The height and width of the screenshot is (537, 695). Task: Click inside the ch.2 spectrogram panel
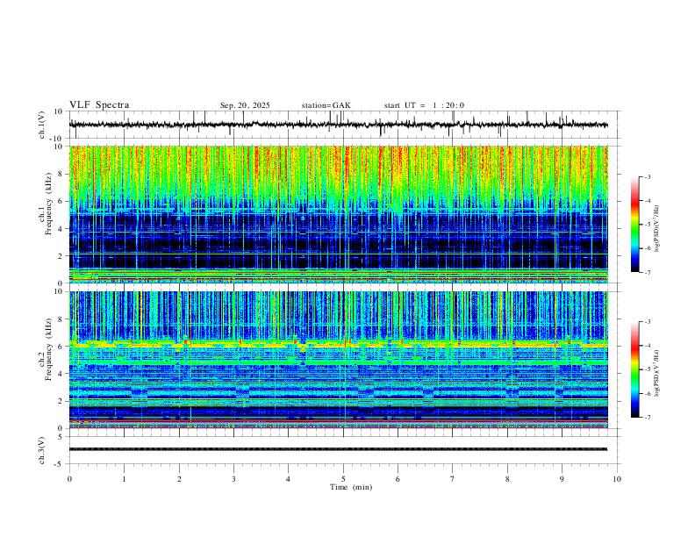click(338, 360)
